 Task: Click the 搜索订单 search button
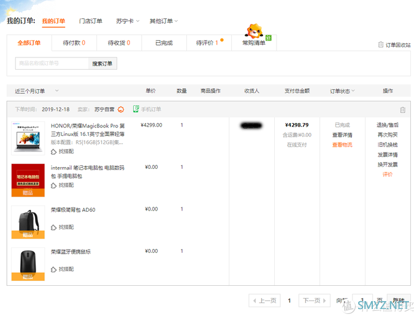click(x=102, y=64)
